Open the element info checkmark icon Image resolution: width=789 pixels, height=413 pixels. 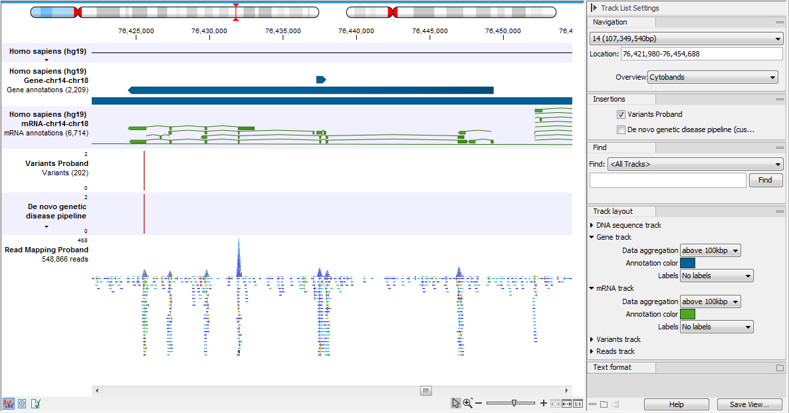pyautogui.click(x=35, y=403)
